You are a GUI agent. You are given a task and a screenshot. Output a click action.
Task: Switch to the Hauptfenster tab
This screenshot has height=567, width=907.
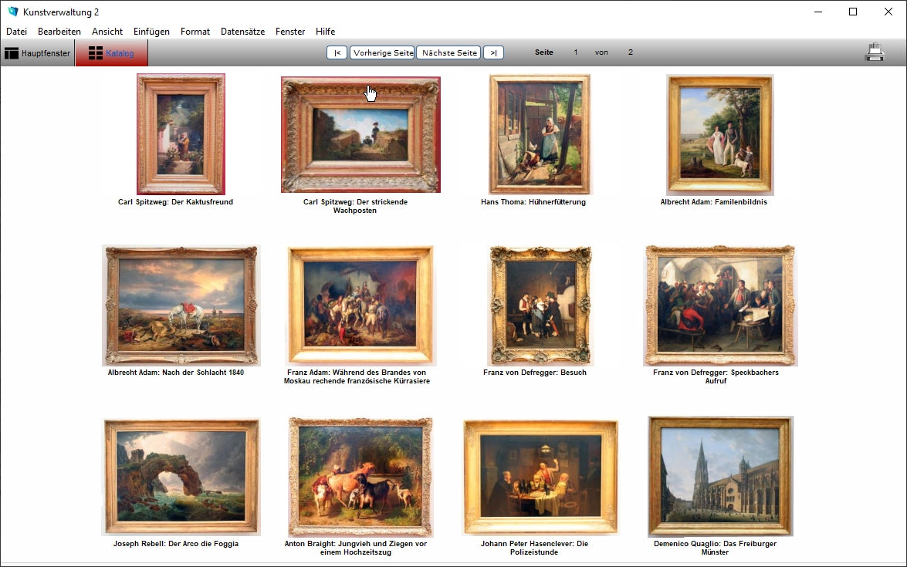tap(38, 53)
